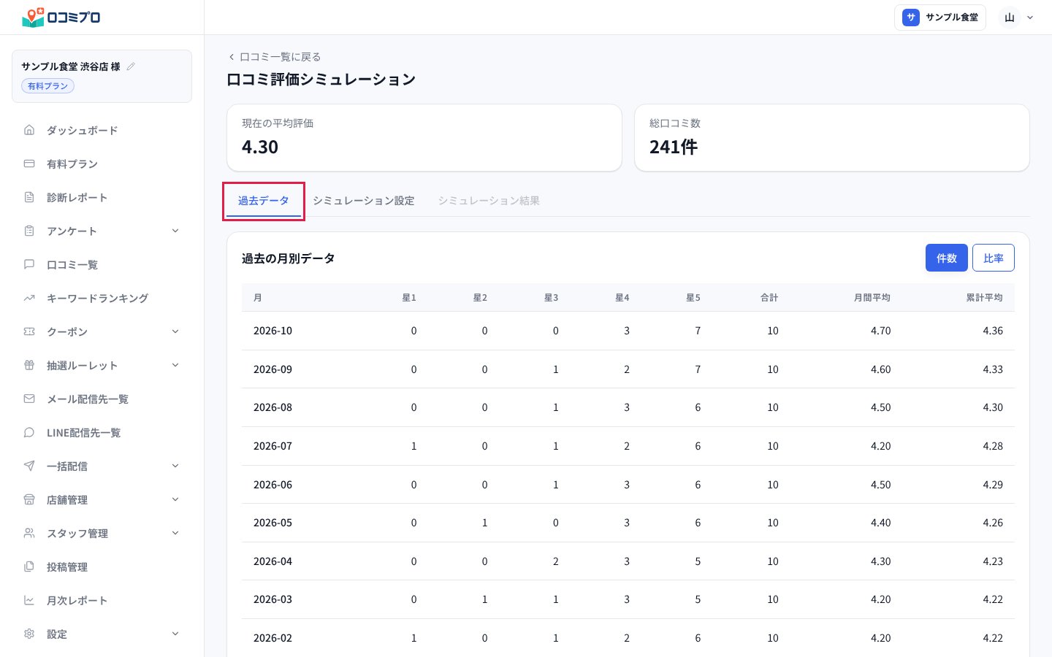Click the キーワードランキング trend icon
Viewport: 1052px width, 657px height.
click(x=29, y=298)
